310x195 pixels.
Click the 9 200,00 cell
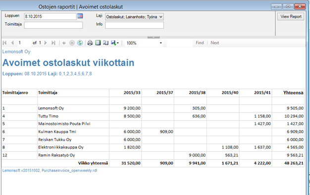tap(132, 108)
